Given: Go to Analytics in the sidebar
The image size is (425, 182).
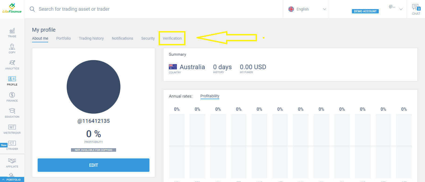Looking at the screenshot, I should click(12, 65).
